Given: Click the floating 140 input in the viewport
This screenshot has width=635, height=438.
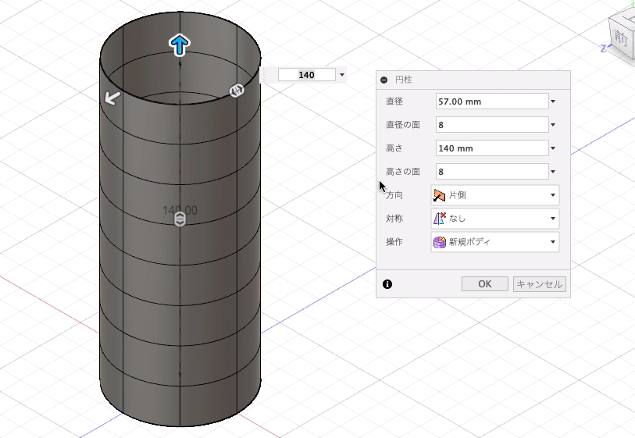Looking at the screenshot, I should pos(307,75).
